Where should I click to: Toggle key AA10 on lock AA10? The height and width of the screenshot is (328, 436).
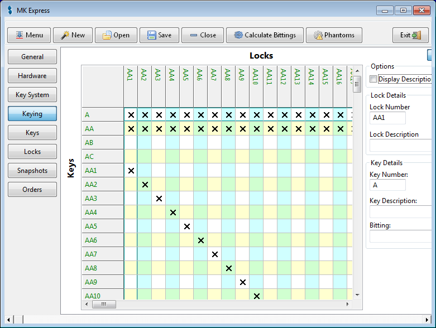click(257, 295)
